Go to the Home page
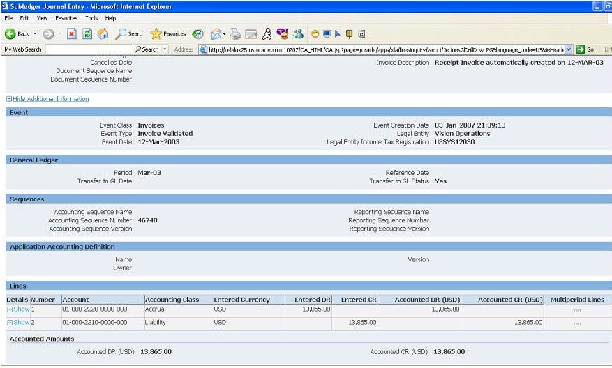The width and height of the screenshot is (612, 368). tap(103, 34)
